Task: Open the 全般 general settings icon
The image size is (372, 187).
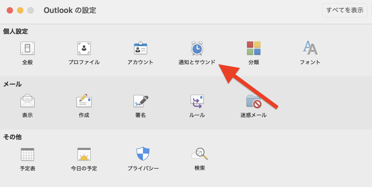Action: coord(27,48)
